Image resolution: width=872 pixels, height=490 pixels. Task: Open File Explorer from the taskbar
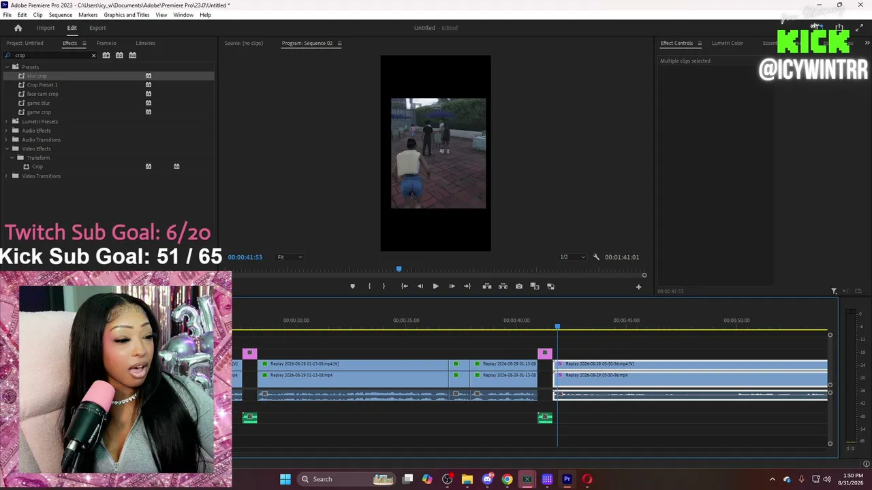pos(467,479)
